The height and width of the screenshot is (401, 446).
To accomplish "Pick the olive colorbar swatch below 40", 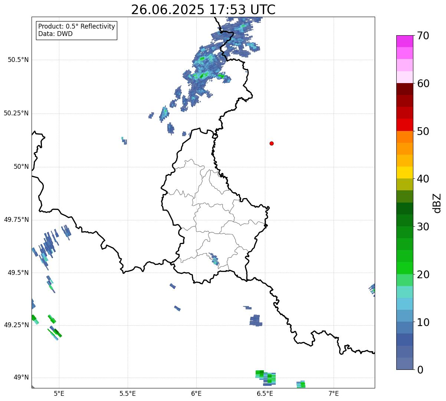I will click(x=405, y=184).
